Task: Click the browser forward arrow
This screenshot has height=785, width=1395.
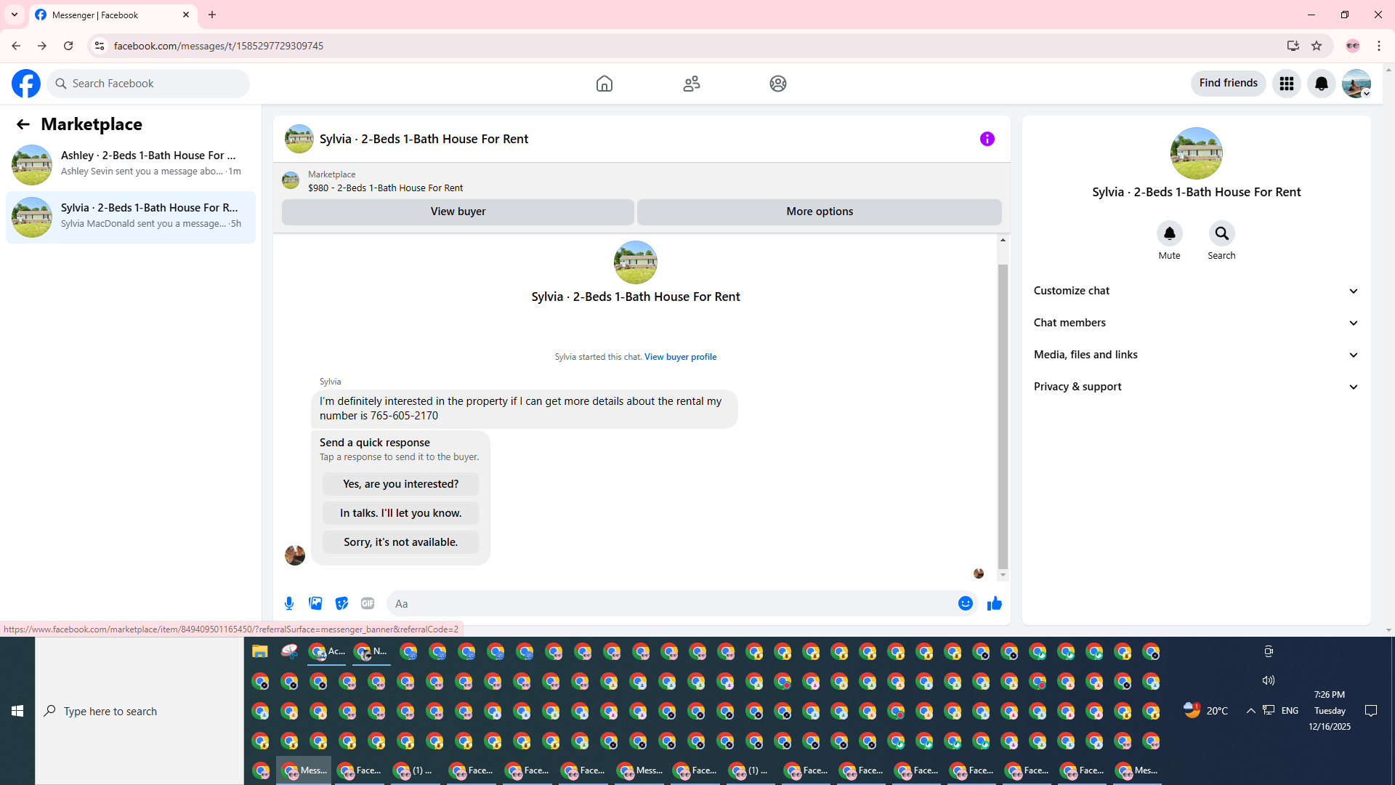Action: coord(42,46)
